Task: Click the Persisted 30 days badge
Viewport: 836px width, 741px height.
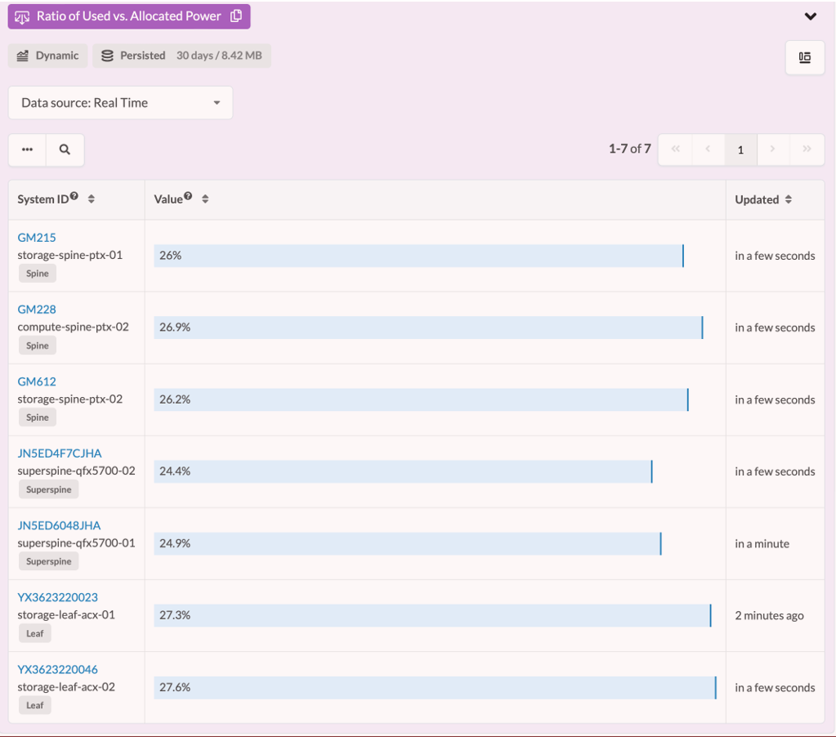Action: [181, 56]
